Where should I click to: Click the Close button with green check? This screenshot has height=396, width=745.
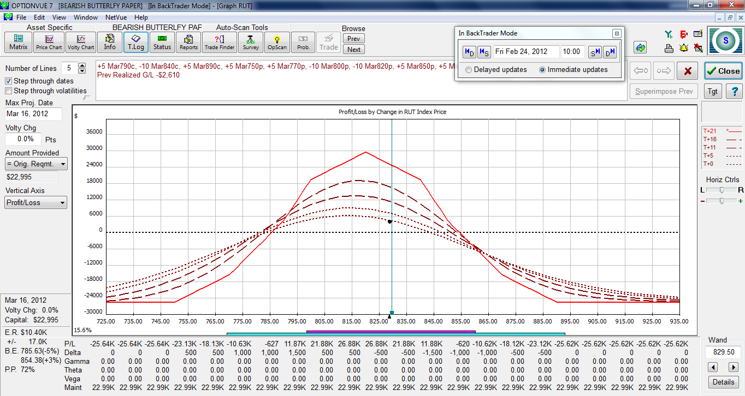(x=723, y=71)
